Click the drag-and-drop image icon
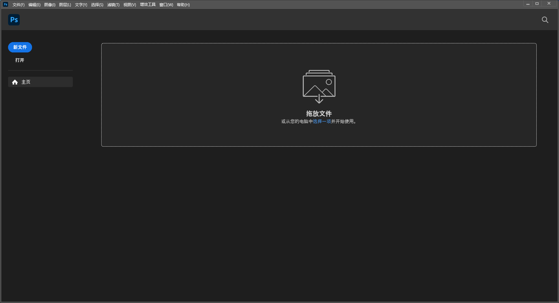Image resolution: width=559 pixels, height=303 pixels. tap(319, 86)
